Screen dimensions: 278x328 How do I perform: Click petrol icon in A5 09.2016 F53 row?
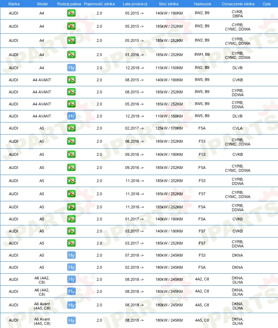(x=71, y=154)
